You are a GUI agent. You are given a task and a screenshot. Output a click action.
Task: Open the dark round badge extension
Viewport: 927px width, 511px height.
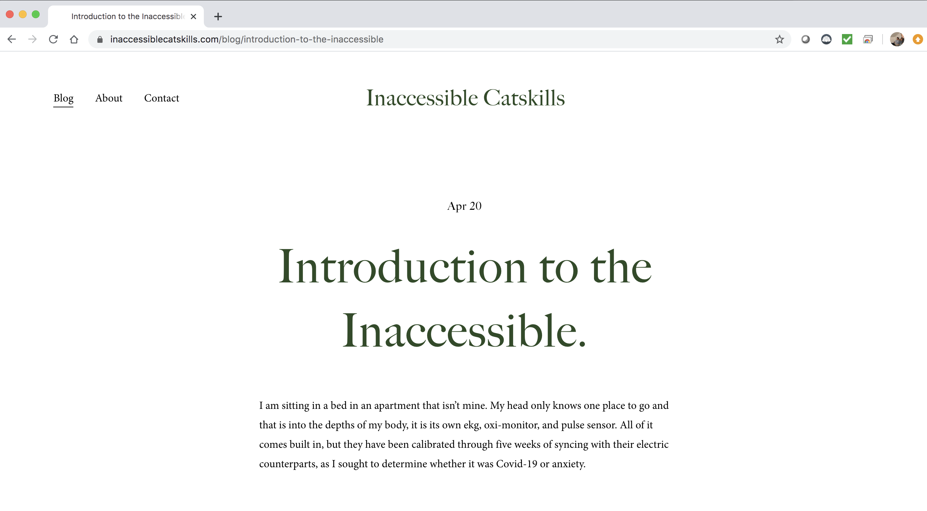click(826, 39)
